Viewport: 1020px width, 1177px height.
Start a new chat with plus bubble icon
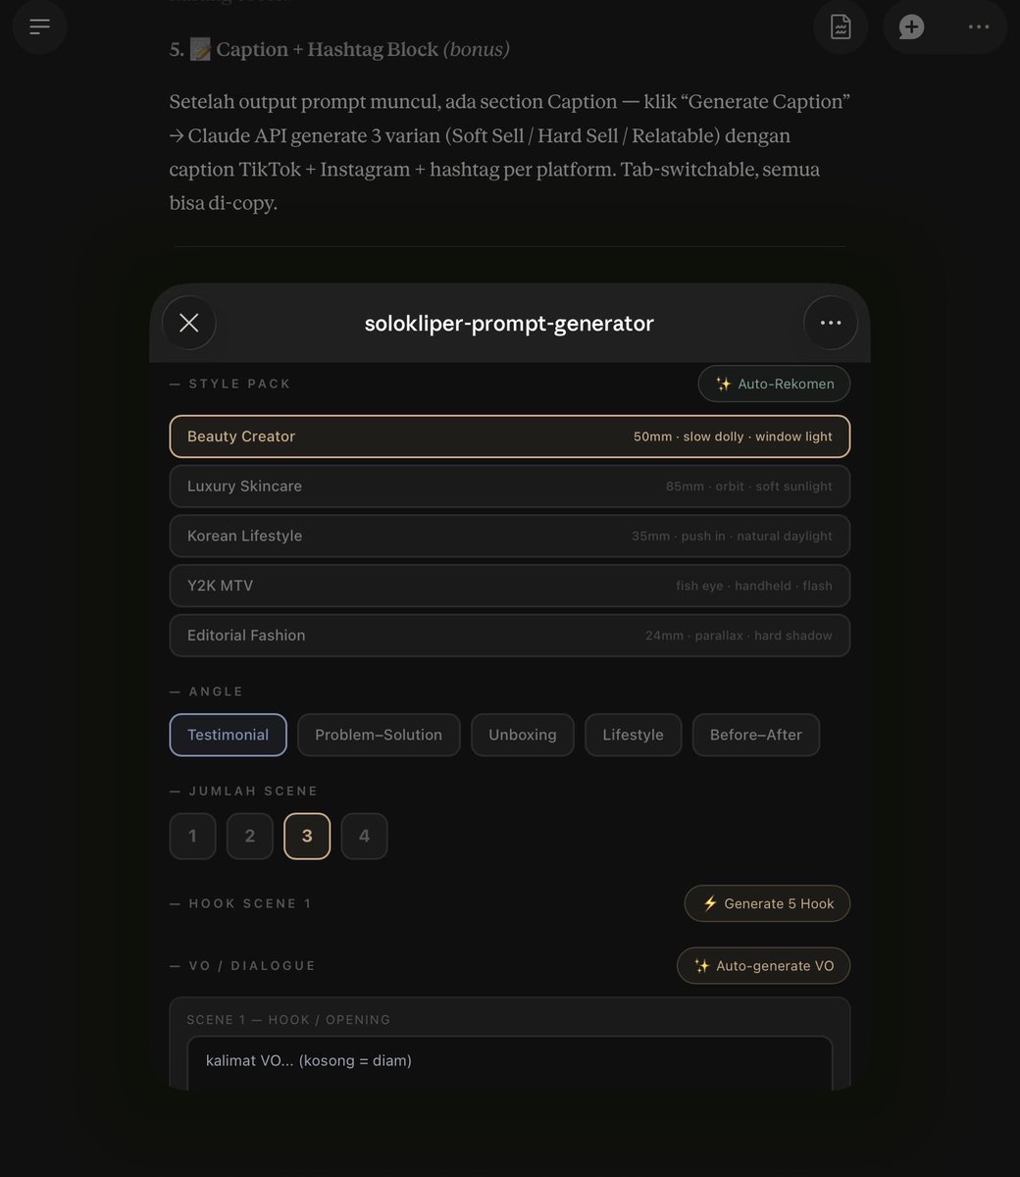click(x=911, y=26)
